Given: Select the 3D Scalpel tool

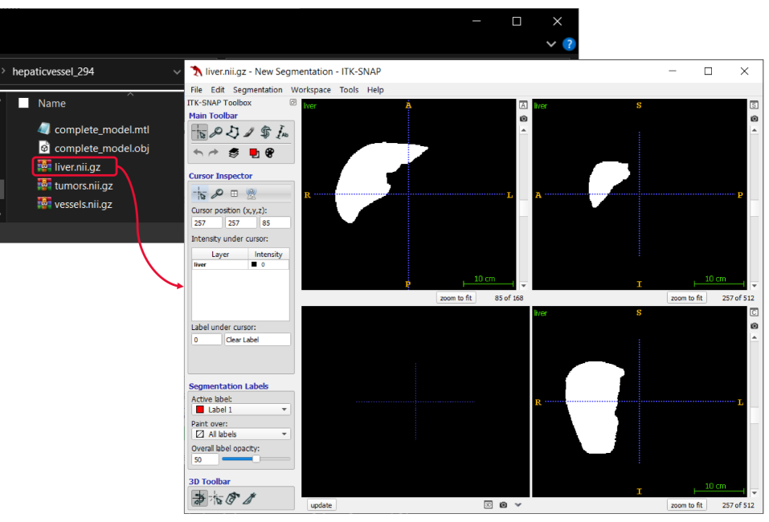Looking at the screenshot, I should click(250, 499).
